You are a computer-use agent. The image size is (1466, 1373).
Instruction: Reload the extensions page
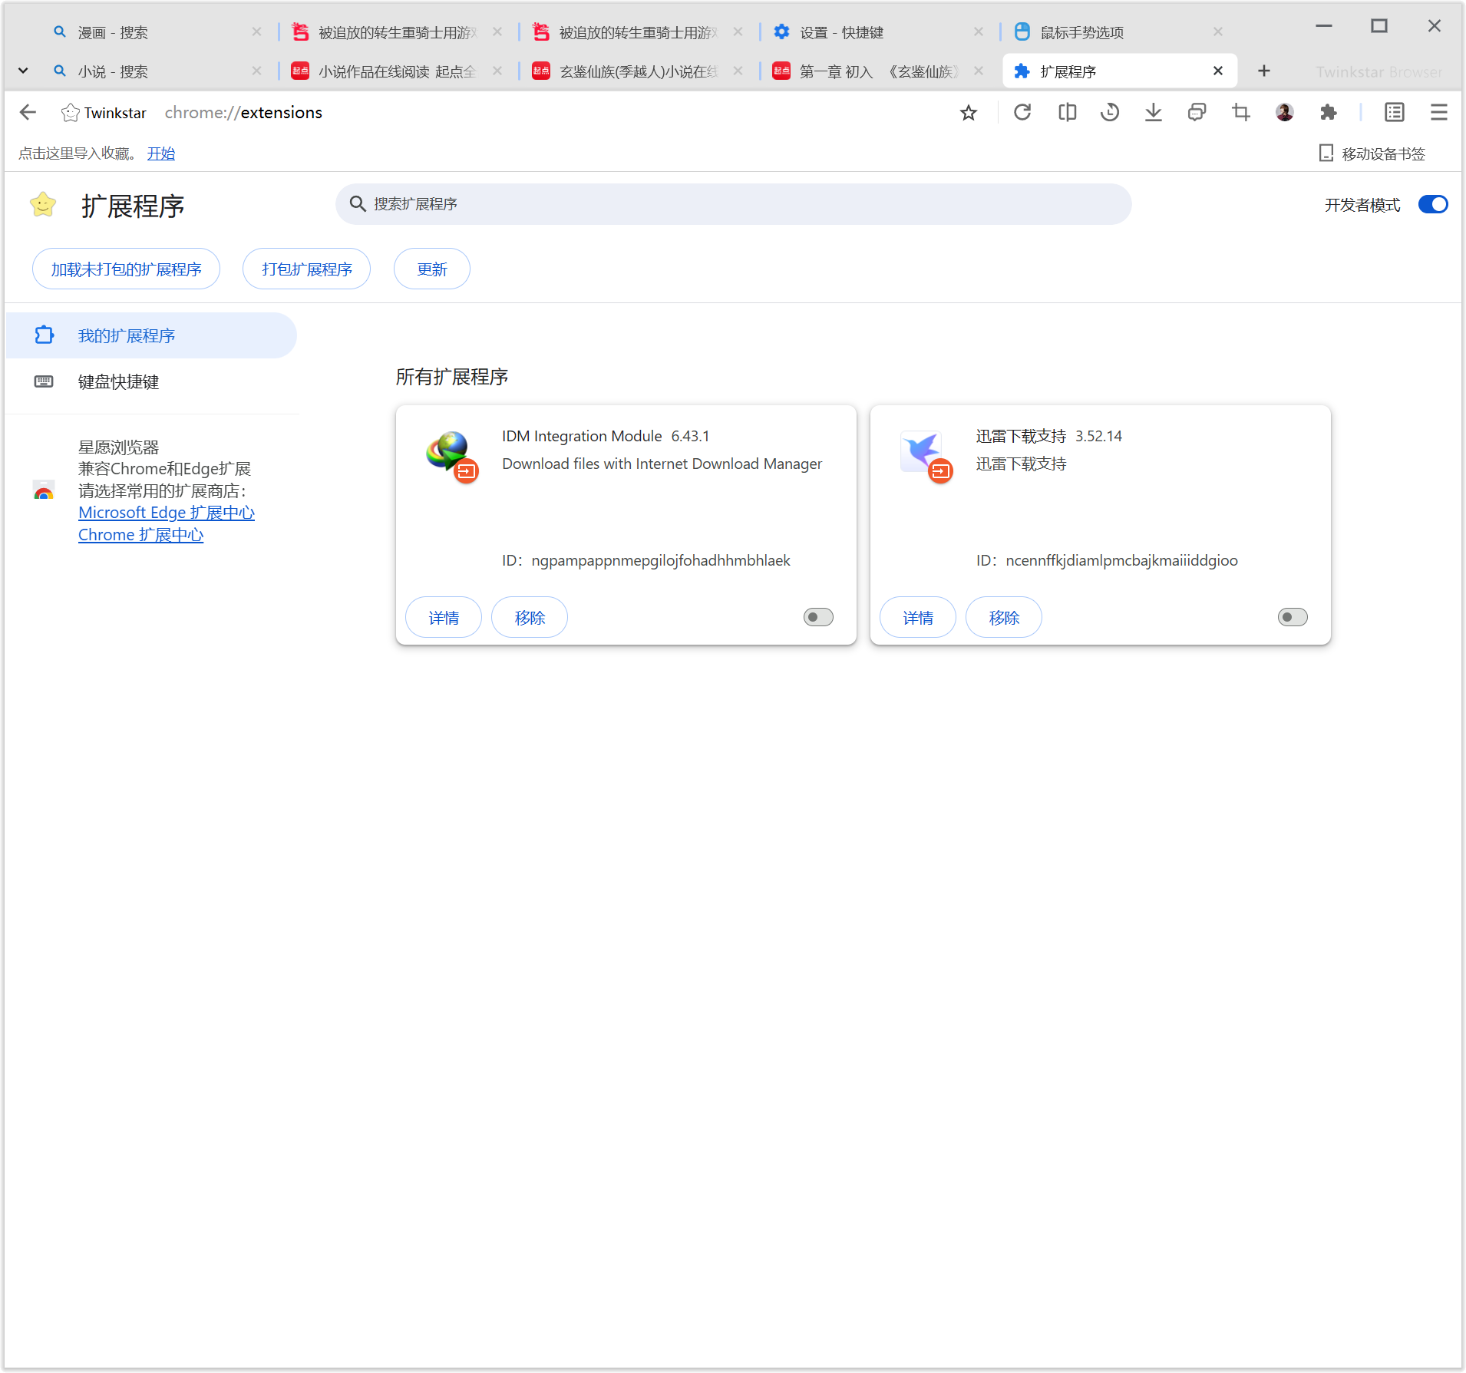point(1022,113)
